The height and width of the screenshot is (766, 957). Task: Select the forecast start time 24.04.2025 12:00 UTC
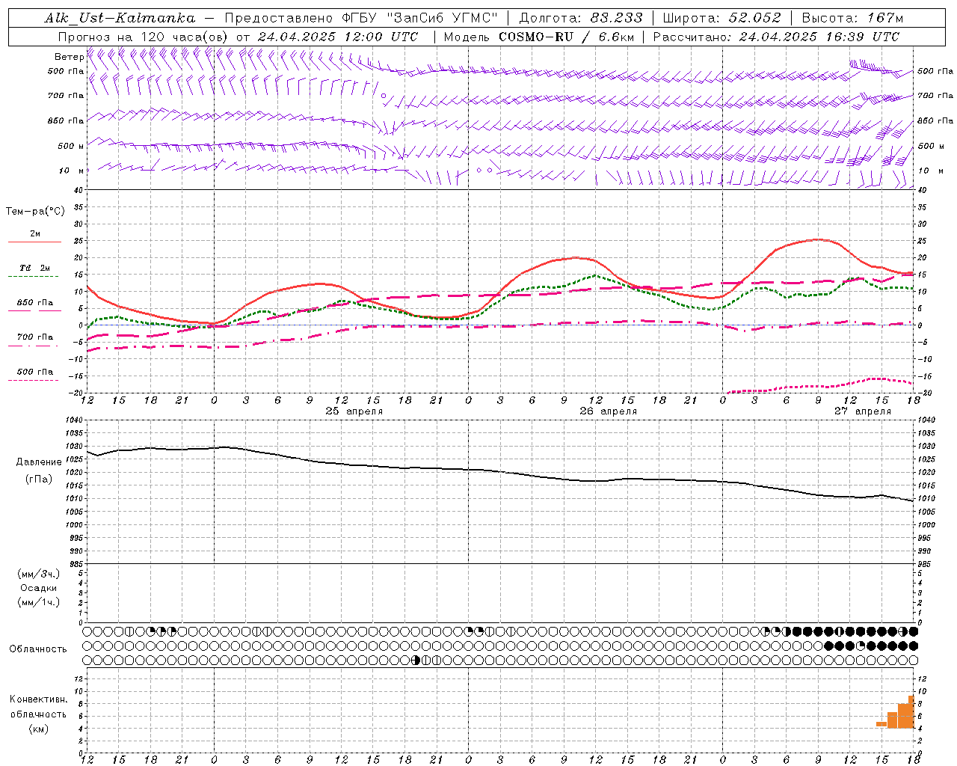338,37
